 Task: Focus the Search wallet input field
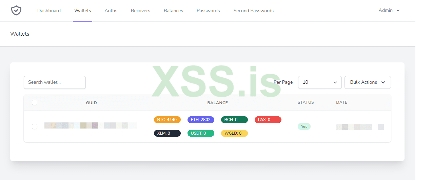[55, 82]
